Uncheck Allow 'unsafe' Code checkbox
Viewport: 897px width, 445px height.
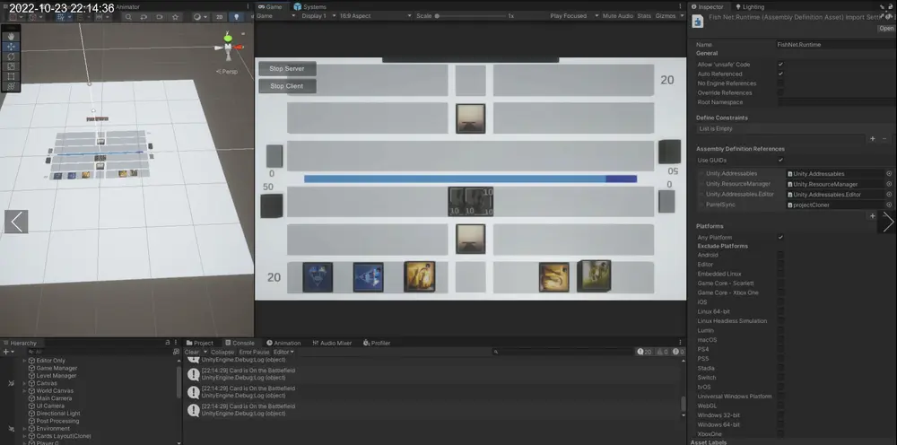(x=780, y=64)
